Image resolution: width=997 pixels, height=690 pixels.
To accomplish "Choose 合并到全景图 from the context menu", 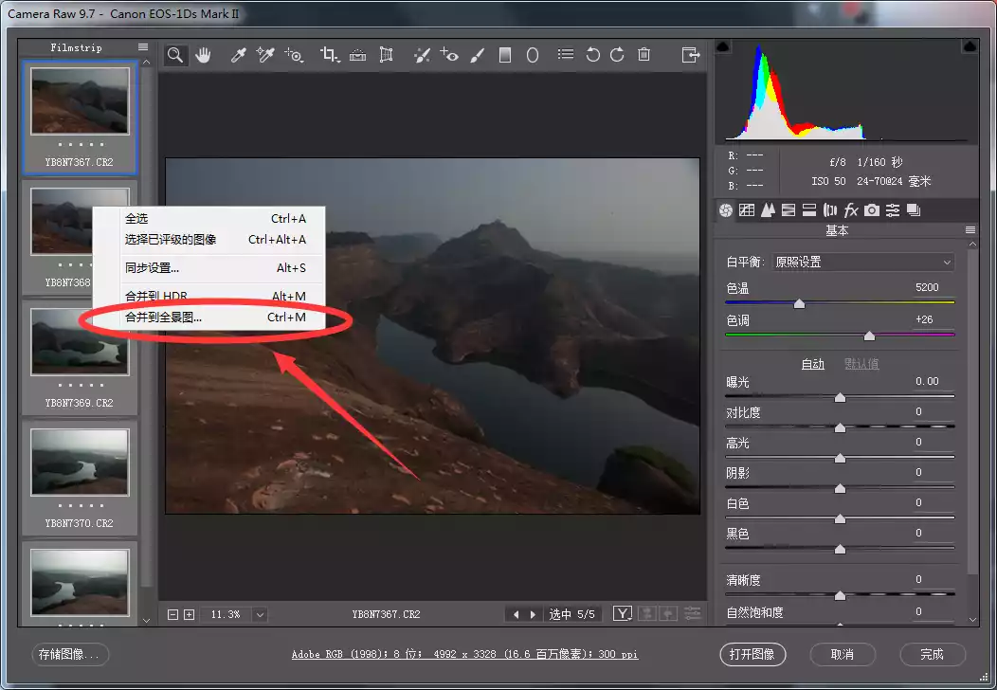I will (x=164, y=318).
